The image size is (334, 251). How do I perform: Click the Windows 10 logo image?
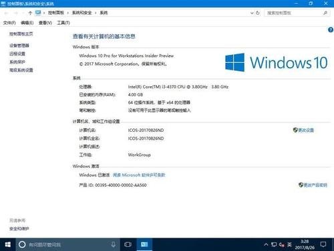tap(277, 62)
